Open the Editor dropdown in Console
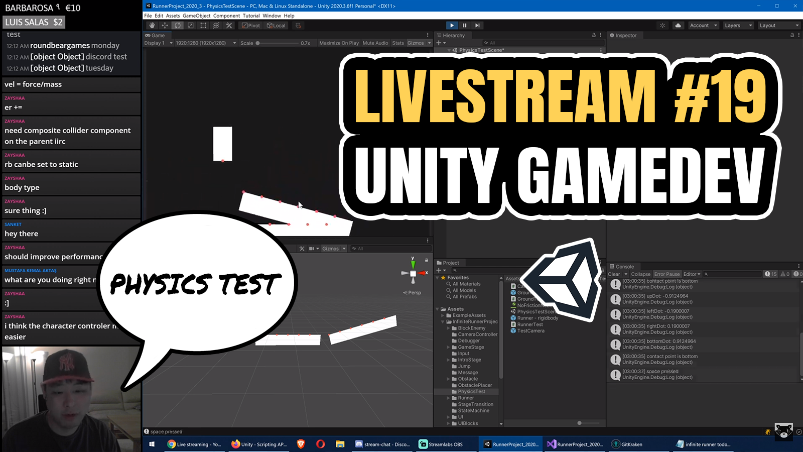This screenshot has width=803, height=452. click(692, 274)
